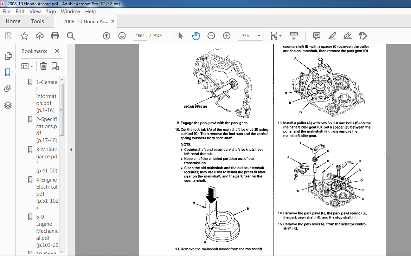Click the bookmarks scrollbar down arrow

(x=62, y=251)
